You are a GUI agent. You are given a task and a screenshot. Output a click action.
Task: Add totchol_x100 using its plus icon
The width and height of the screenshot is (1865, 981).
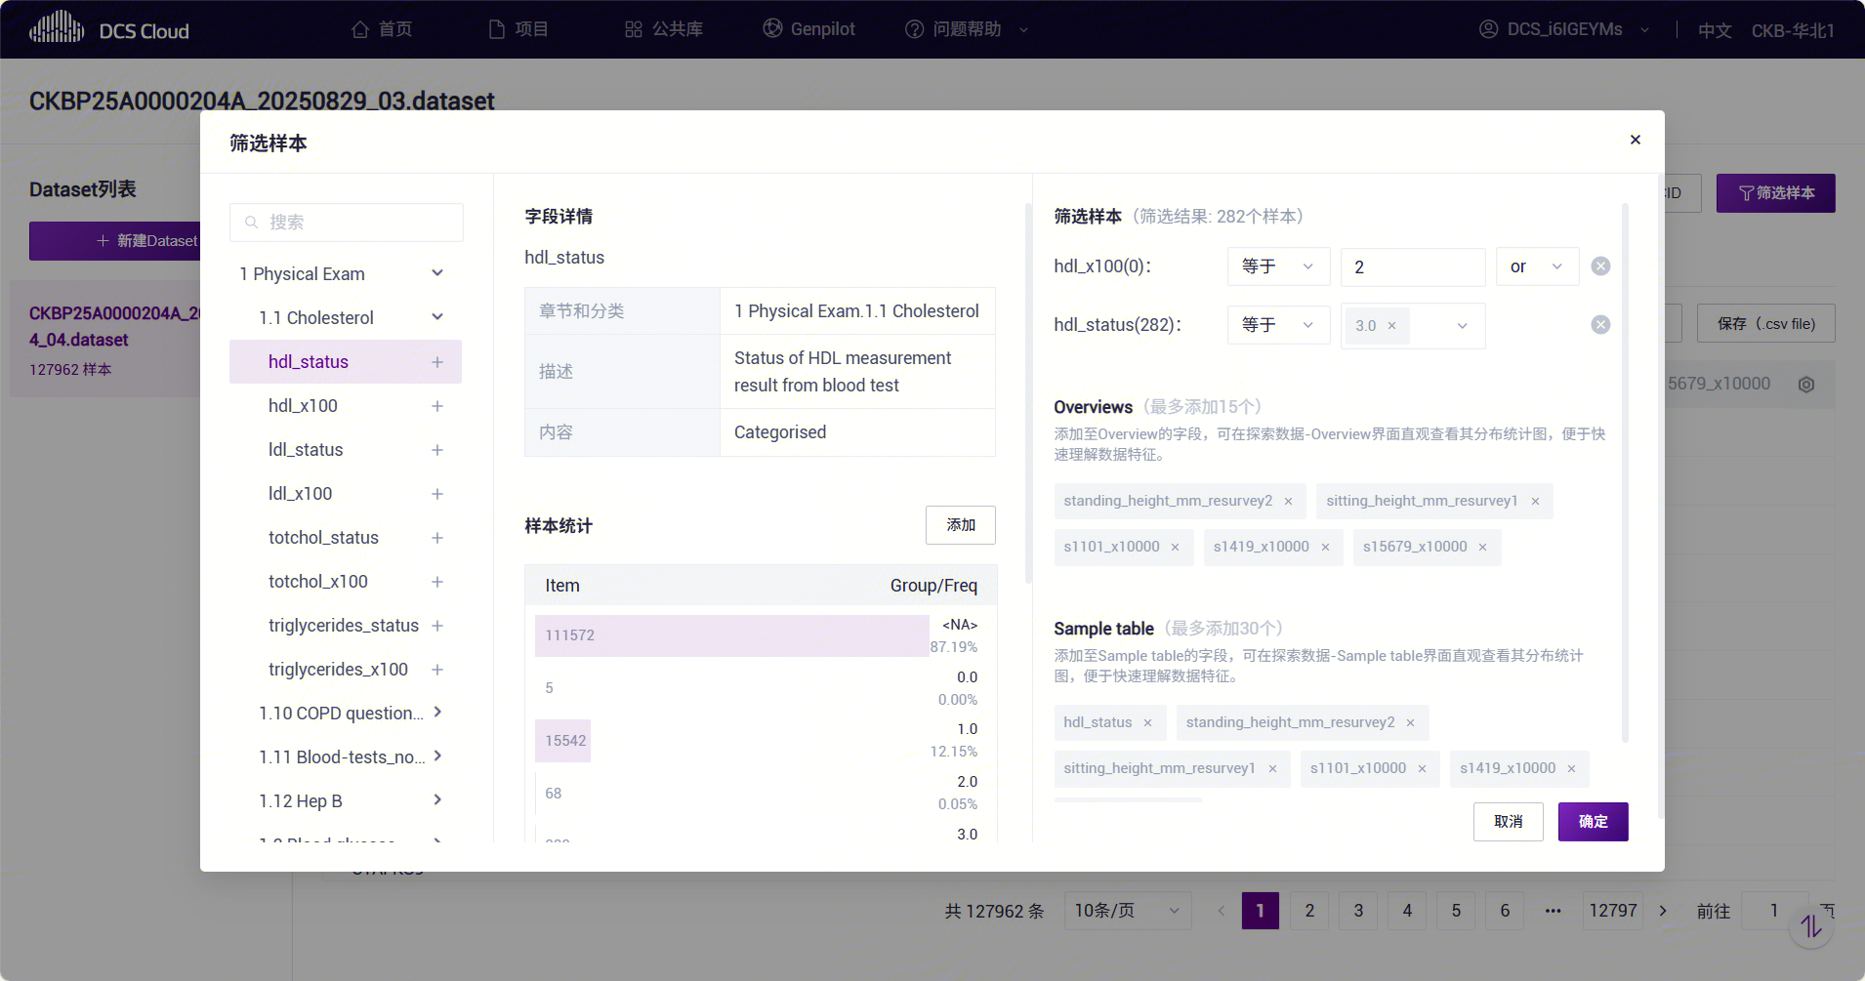[437, 582]
